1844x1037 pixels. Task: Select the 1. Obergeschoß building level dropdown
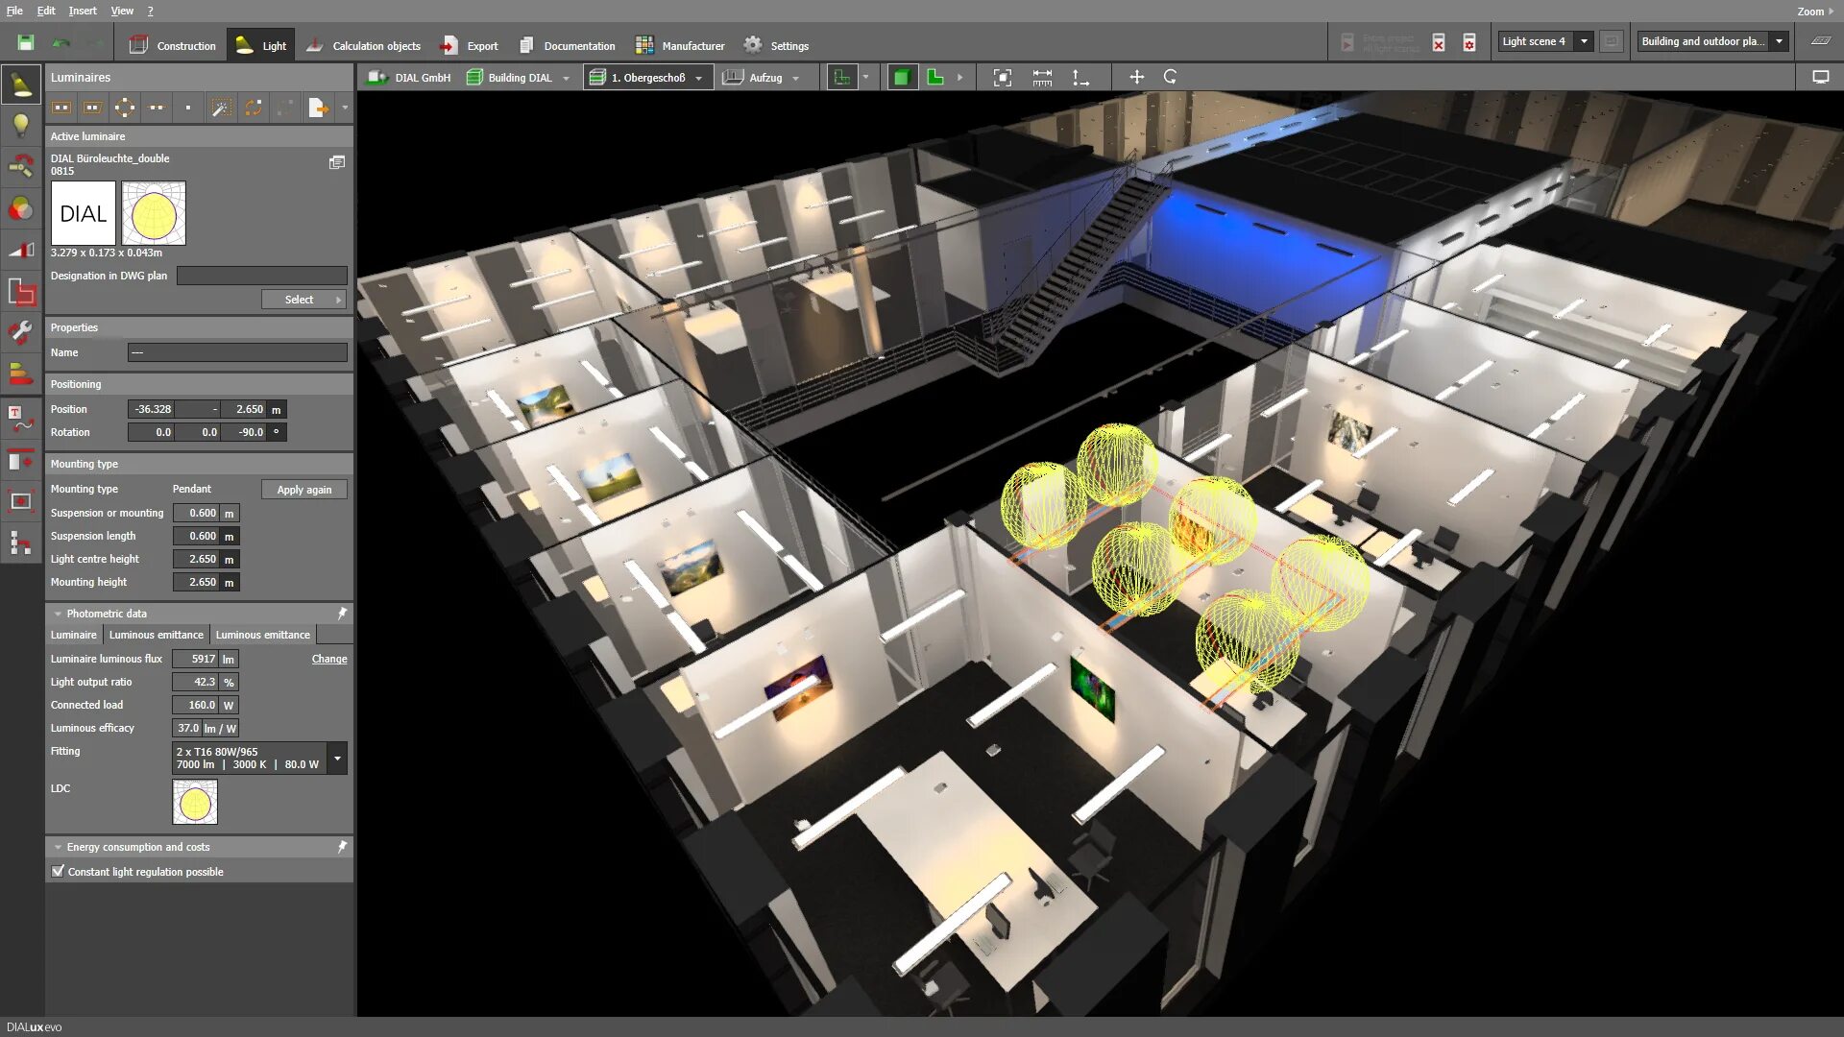pyautogui.click(x=648, y=76)
